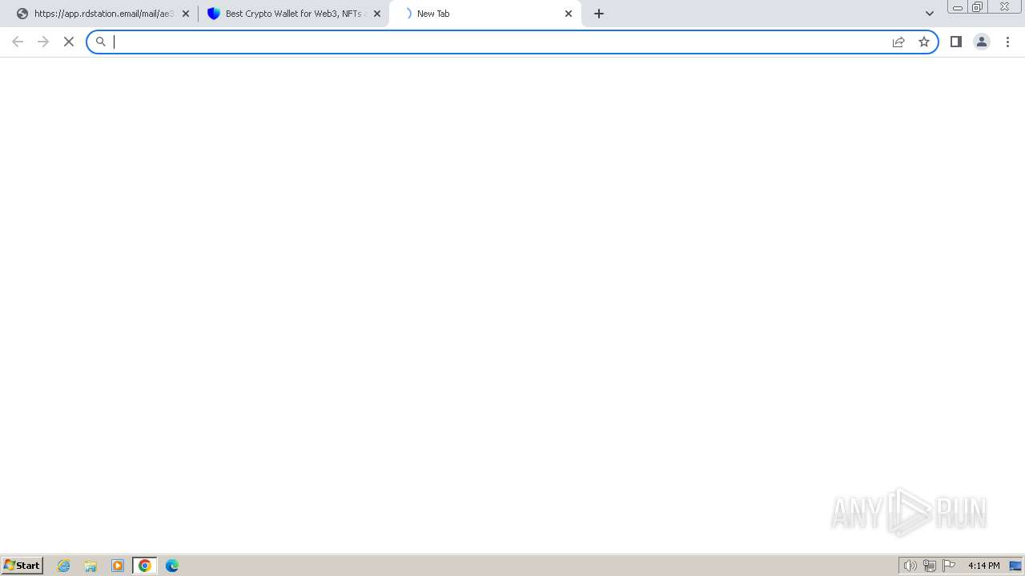This screenshot has width=1025, height=576.
Task: Stop loading the page
Action: 69,42
